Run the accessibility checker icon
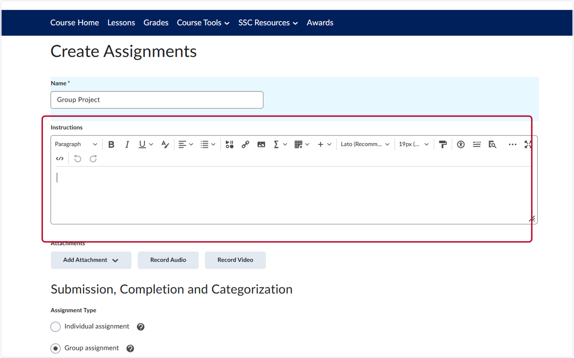The height and width of the screenshot is (358, 574). pyautogui.click(x=461, y=144)
